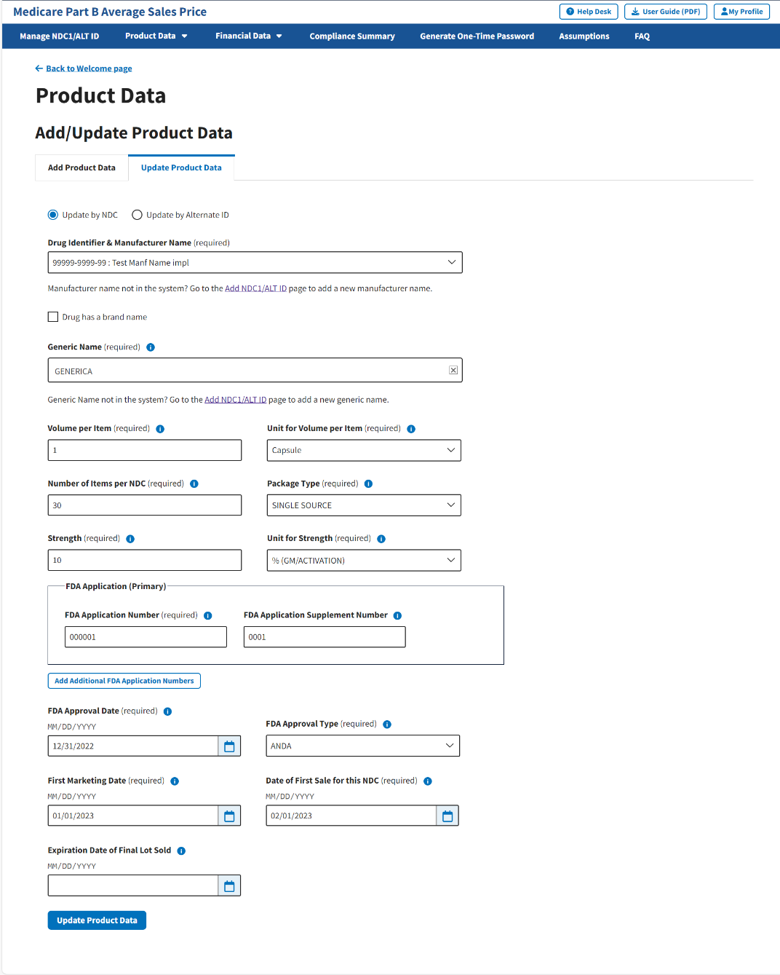Expand Unit for Volume per Item dropdown
This screenshot has width=780, height=975.
click(364, 450)
